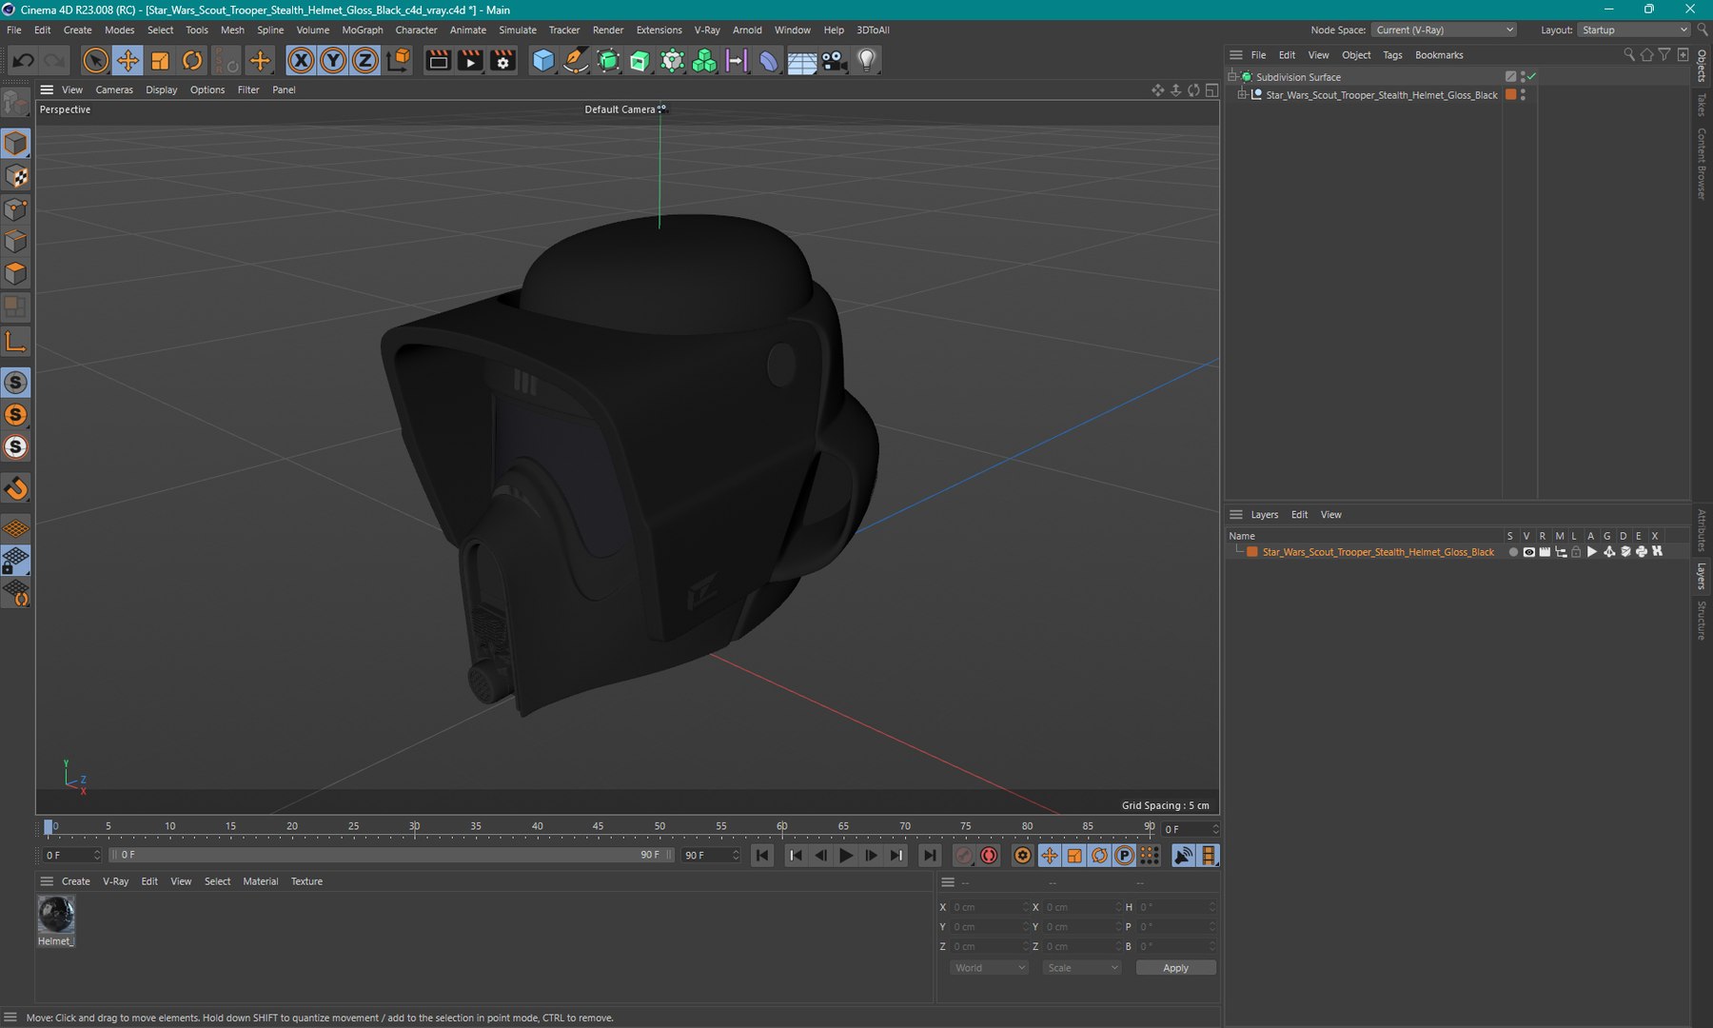Toggle Subdivision Surface enable checkmark
1713x1028 pixels.
coord(1531,76)
